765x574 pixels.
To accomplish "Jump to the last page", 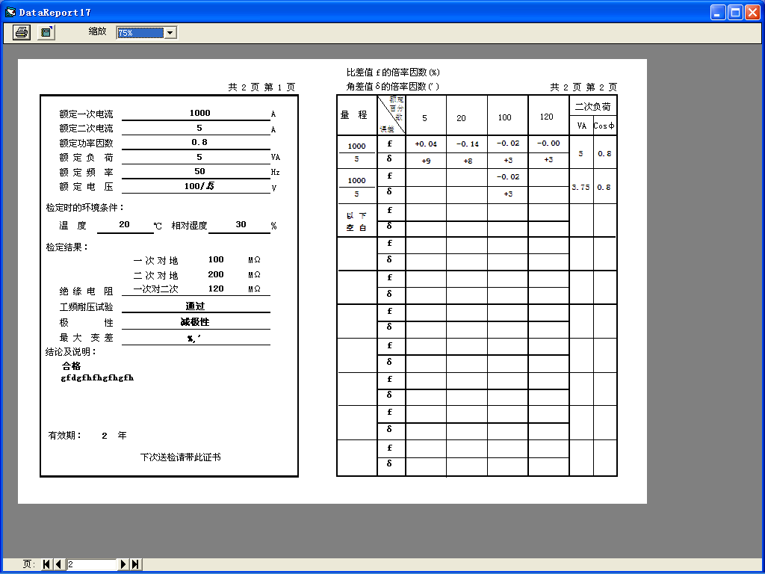I will (136, 564).
